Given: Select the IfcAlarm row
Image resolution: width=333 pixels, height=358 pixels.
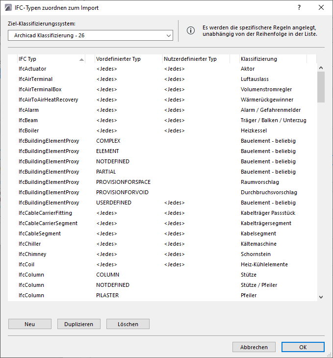Looking at the screenshot, I should (x=162, y=110).
